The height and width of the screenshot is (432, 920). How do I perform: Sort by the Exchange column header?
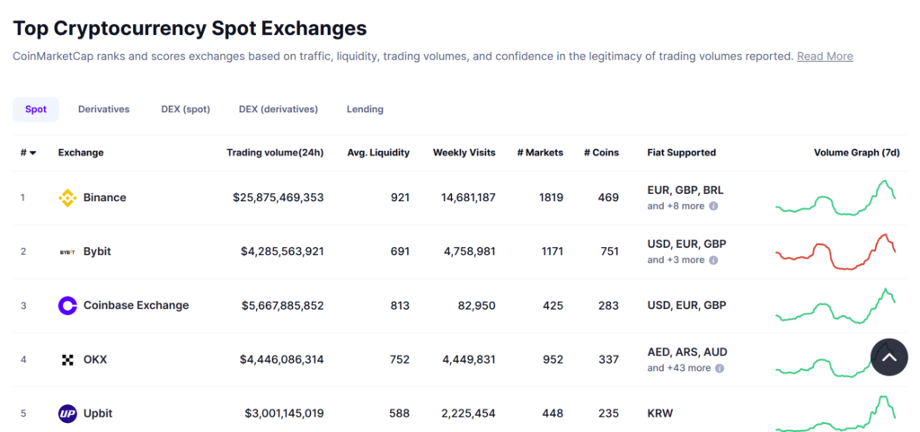pyautogui.click(x=81, y=153)
